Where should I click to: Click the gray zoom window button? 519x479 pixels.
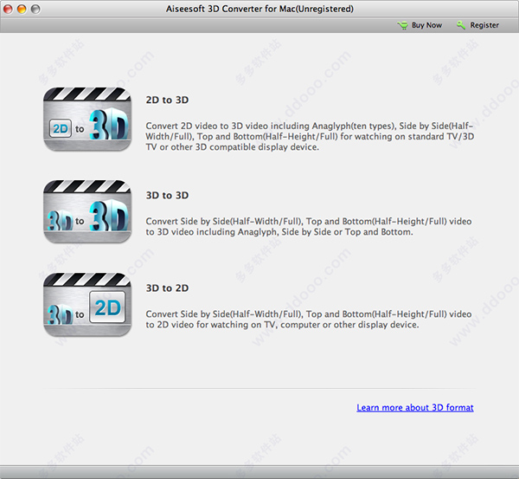coord(35,9)
